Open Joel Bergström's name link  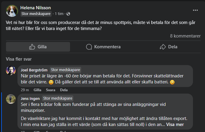[x=34, y=70]
